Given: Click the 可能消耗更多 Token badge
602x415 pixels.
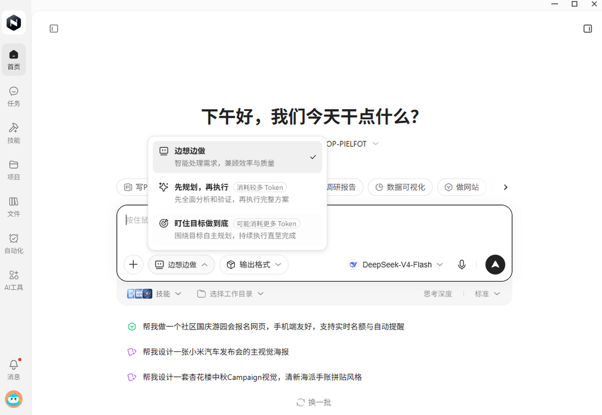Looking at the screenshot, I should click(x=266, y=224).
